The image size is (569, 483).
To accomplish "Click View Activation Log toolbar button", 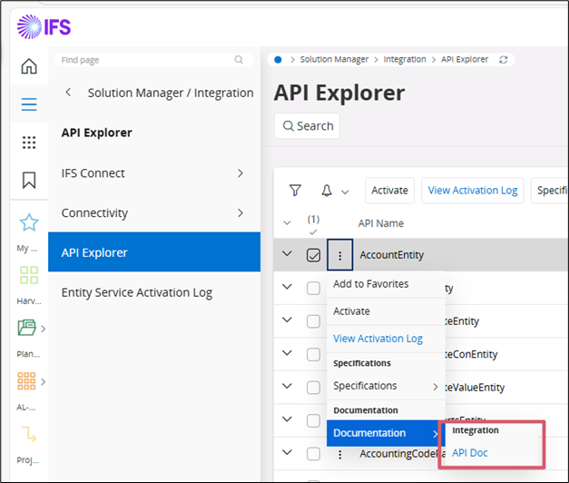I will click(x=473, y=191).
